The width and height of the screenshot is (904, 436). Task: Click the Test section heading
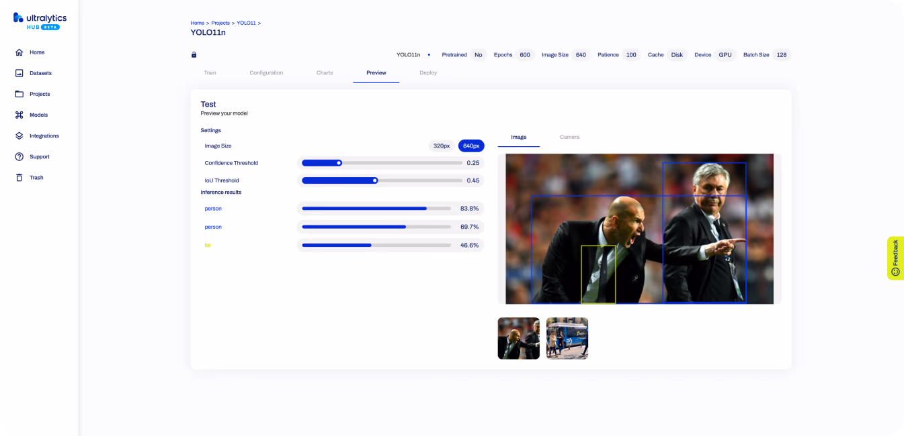point(208,104)
